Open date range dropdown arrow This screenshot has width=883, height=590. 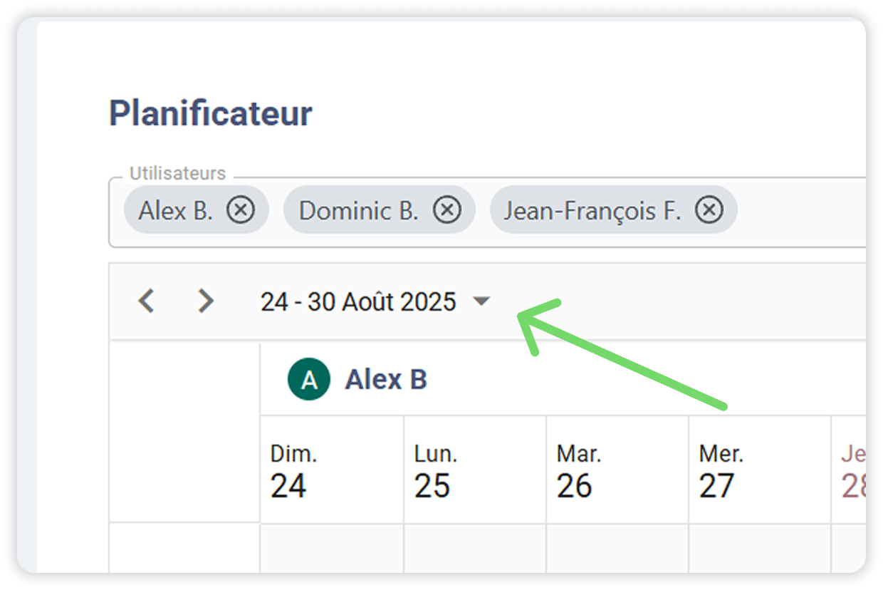(x=481, y=301)
